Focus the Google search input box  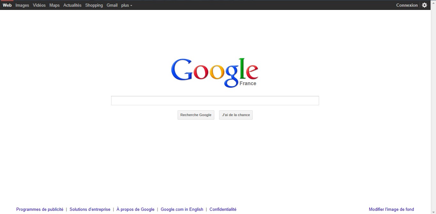tap(215, 100)
